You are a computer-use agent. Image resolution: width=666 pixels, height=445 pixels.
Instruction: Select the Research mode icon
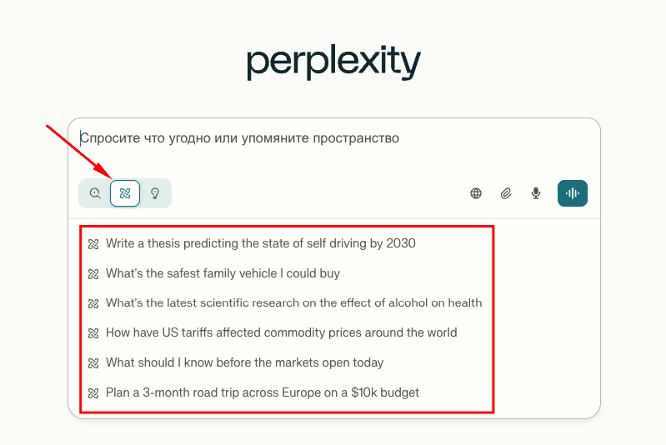pyautogui.click(x=125, y=193)
